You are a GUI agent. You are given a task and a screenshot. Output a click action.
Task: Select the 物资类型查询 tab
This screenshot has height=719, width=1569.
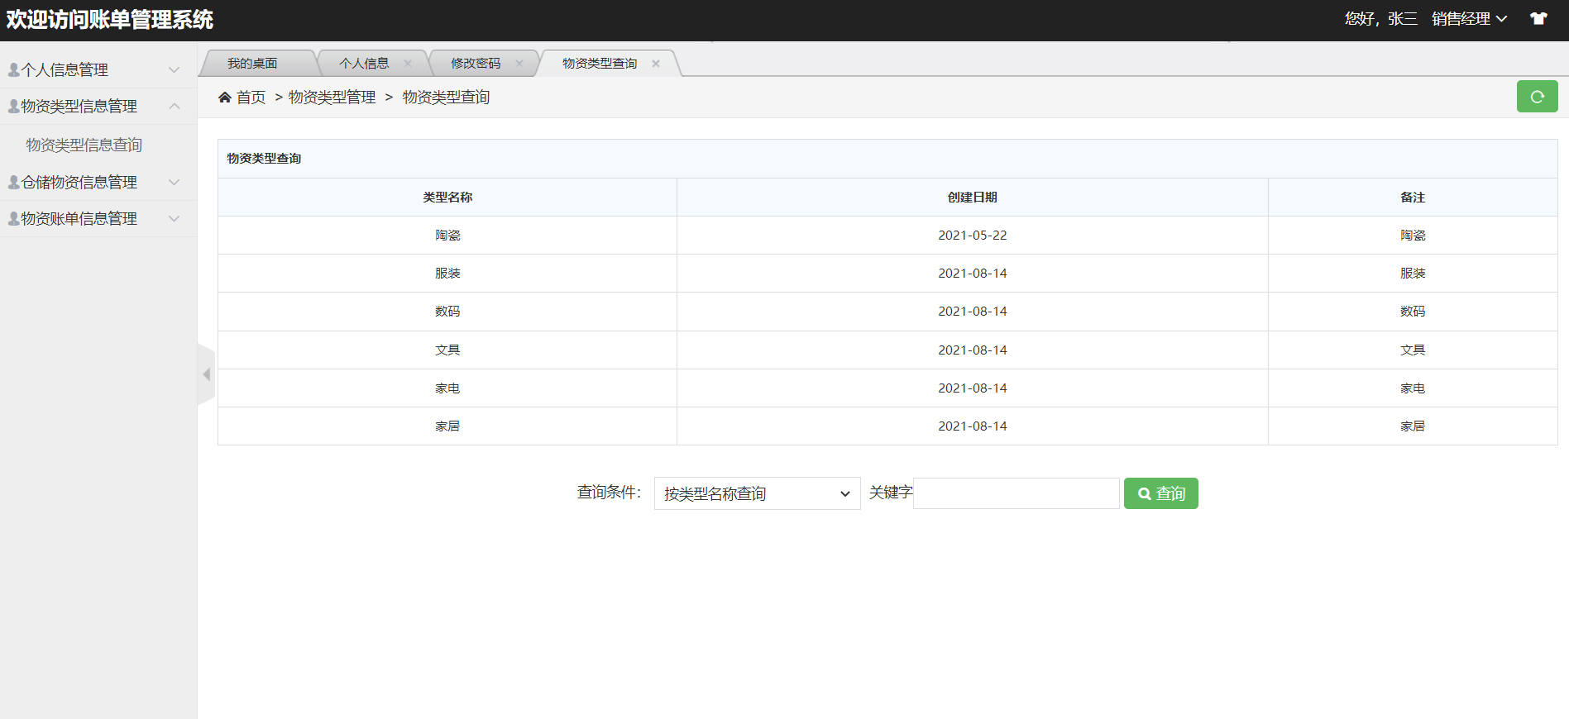[x=600, y=64]
